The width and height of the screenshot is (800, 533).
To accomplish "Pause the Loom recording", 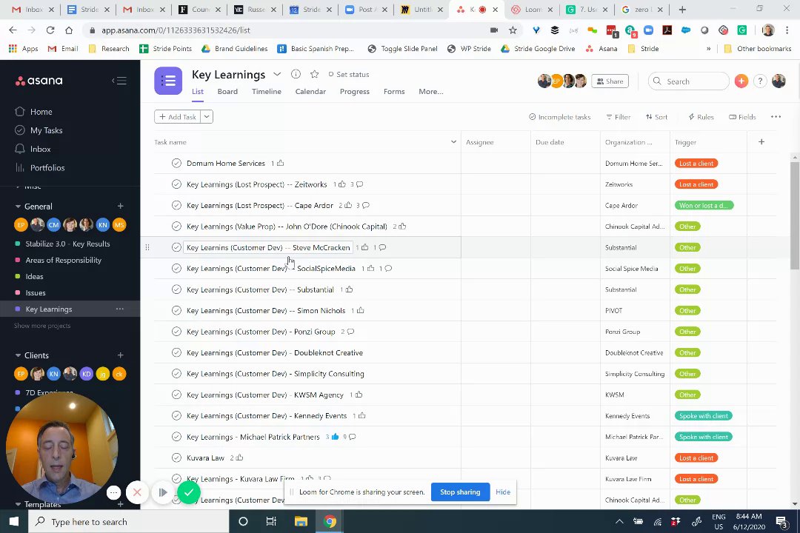I will 163,492.
